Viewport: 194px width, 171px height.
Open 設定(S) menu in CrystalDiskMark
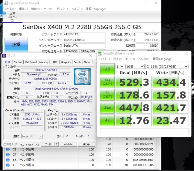(118, 59)
